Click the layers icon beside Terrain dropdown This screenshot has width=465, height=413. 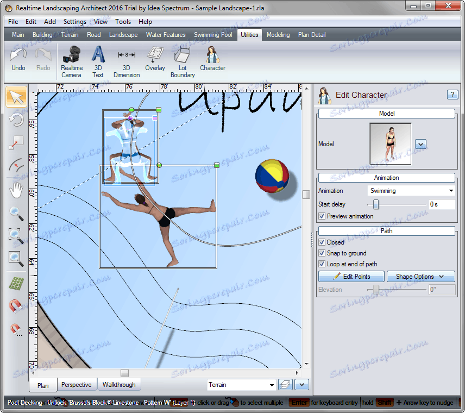pos(285,385)
